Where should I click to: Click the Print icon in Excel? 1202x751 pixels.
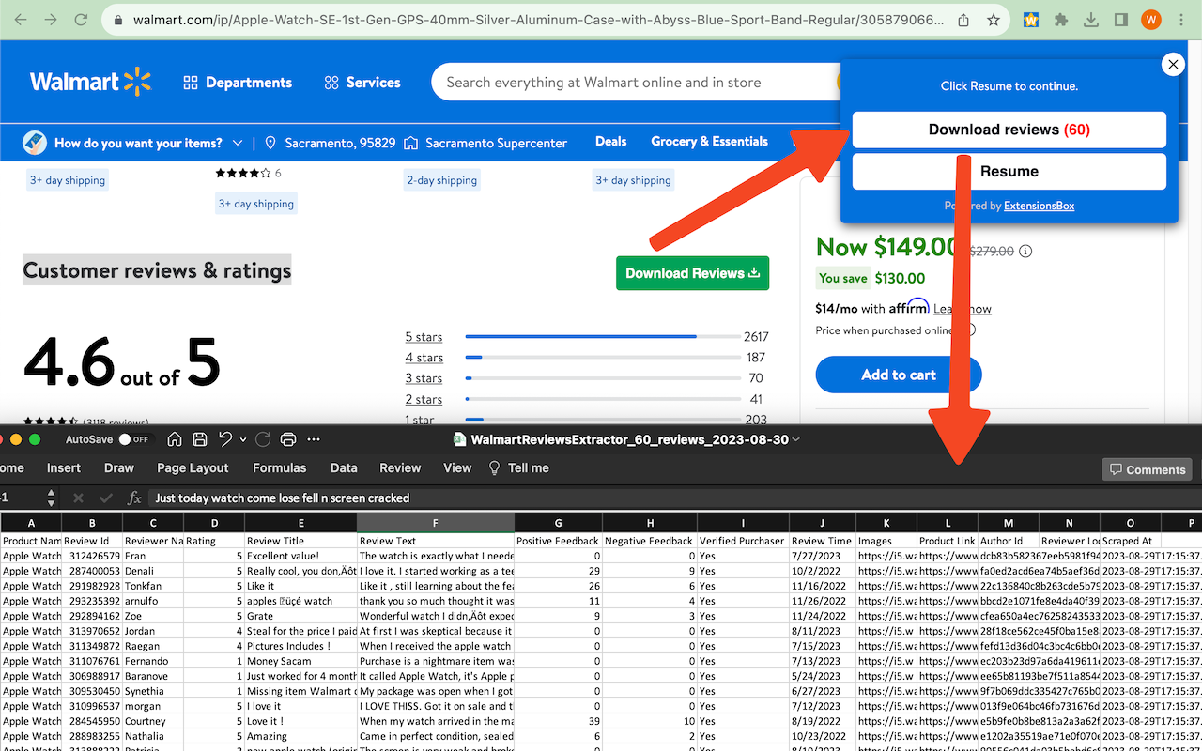[288, 439]
